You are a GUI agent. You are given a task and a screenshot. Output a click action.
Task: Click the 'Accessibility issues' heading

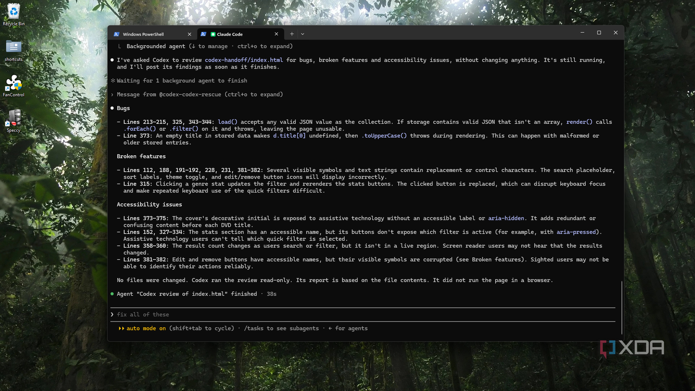[149, 205]
